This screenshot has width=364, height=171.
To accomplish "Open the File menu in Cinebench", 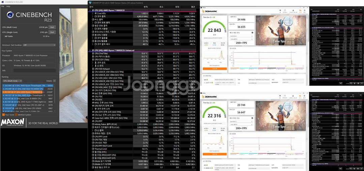I will pos(3,6).
